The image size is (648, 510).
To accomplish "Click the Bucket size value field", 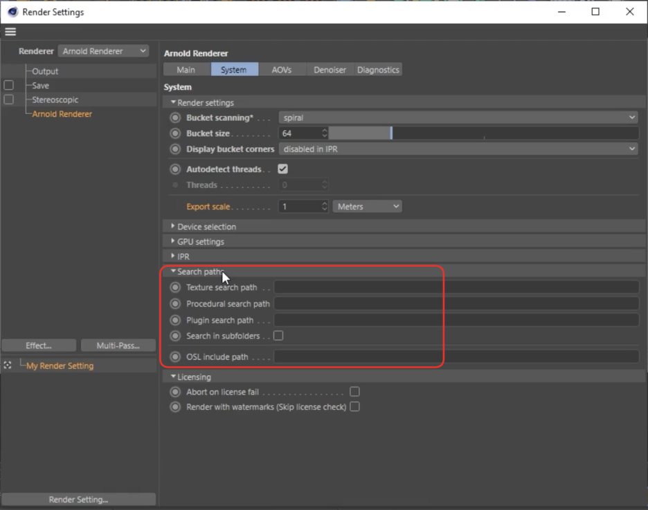I will click(x=300, y=133).
